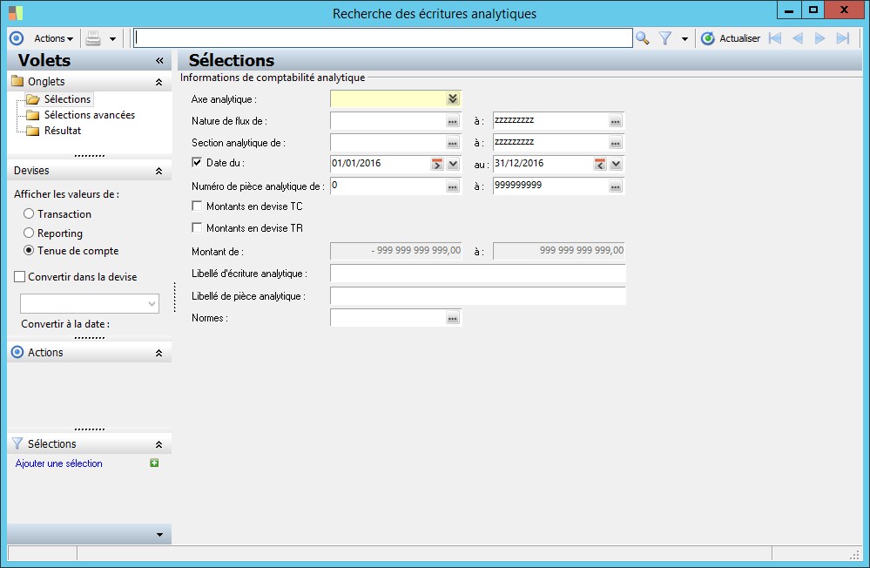The width and height of the screenshot is (870, 568).
Task: Click the Normes input field
Action: (x=388, y=317)
